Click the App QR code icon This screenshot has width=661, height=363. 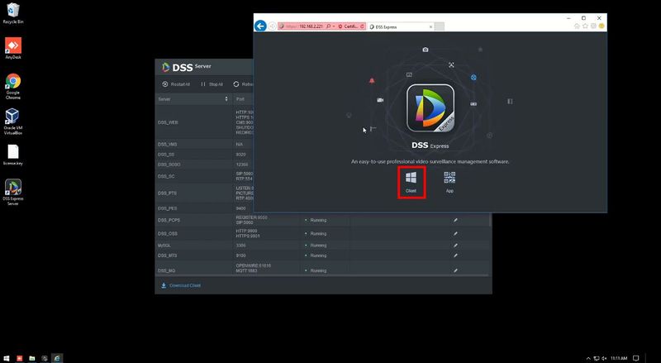[449, 182]
